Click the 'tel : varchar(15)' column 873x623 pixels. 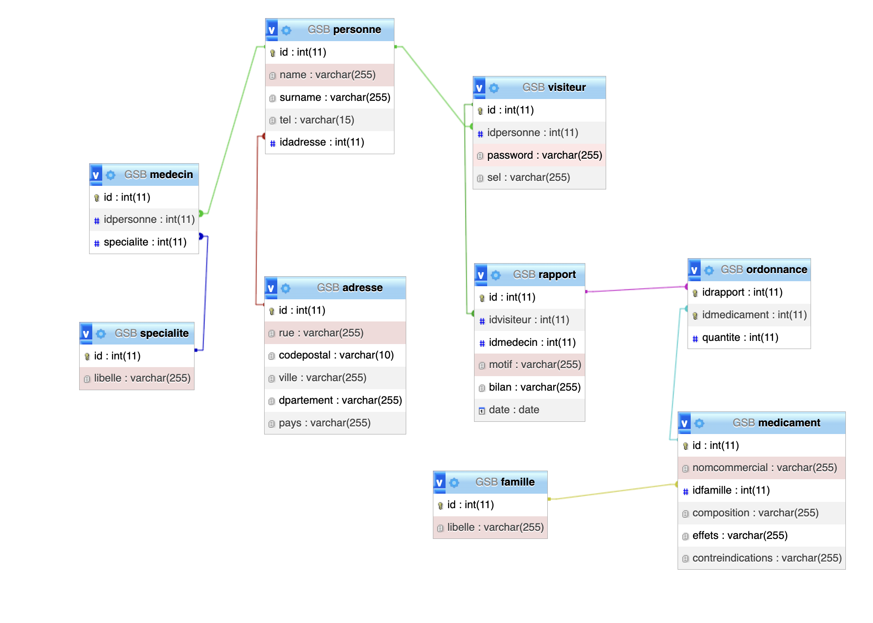point(330,120)
